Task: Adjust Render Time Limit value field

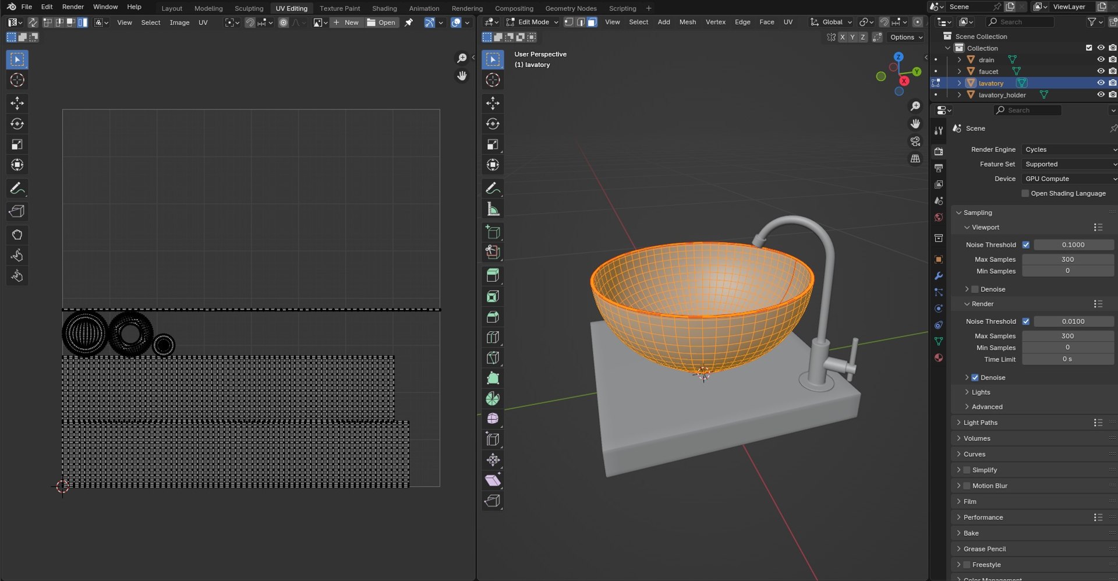Action: click(1067, 359)
